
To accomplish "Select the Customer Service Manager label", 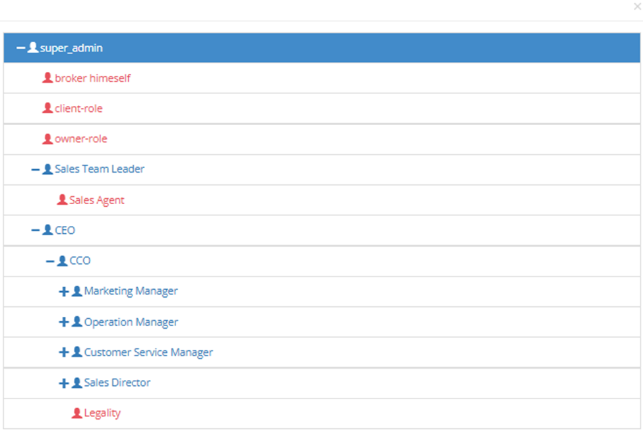I will (148, 353).
